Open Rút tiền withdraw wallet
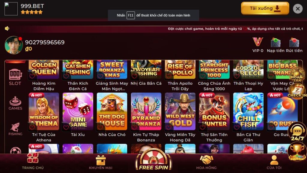Viewport: 307px width, 173px height. click(x=294, y=45)
